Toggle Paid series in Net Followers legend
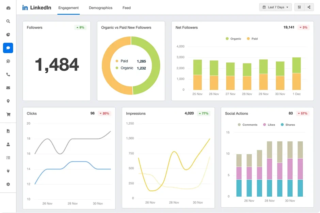 (252, 39)
